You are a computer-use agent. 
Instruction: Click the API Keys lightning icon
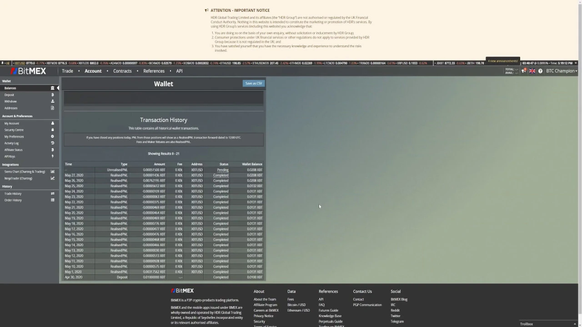pyautogui.click(x=52, y=156)
